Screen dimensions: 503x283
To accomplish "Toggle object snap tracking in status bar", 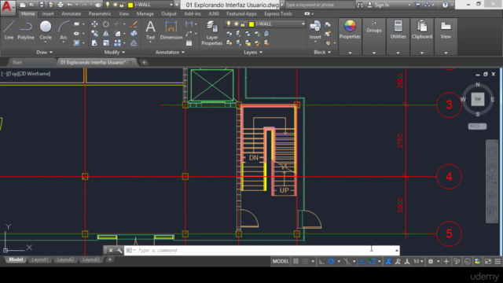I will pyautogui.click(x=362, y=262).
